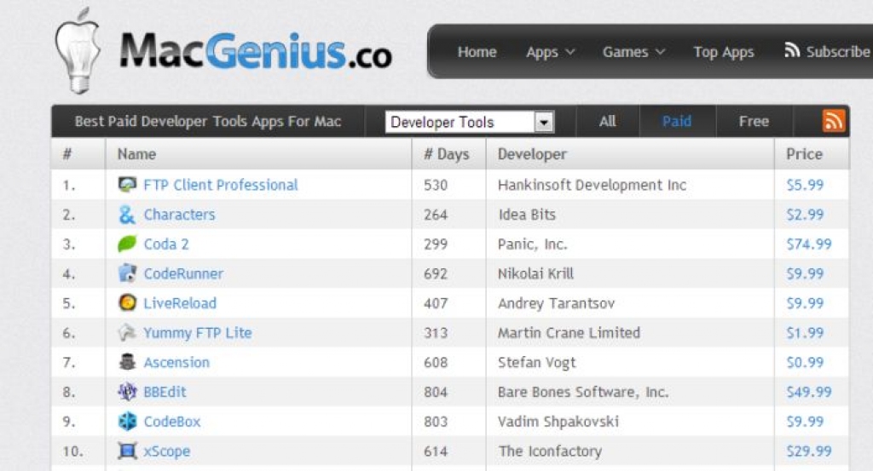Click the xScope app icon
The width and height of the screenshot is (873, 471).
click(128, 451)
